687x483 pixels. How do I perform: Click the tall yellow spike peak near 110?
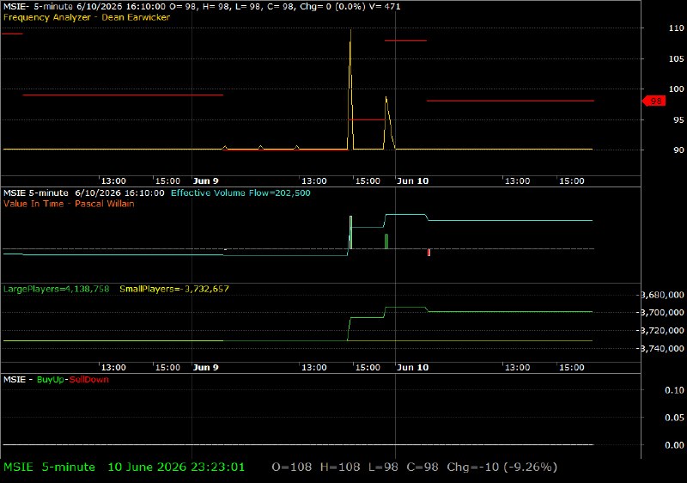tap(350, 32)
